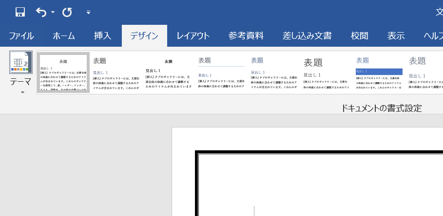
Task: Choose the third style set with bold centered 表題
Action: click(x=169, y=72)
